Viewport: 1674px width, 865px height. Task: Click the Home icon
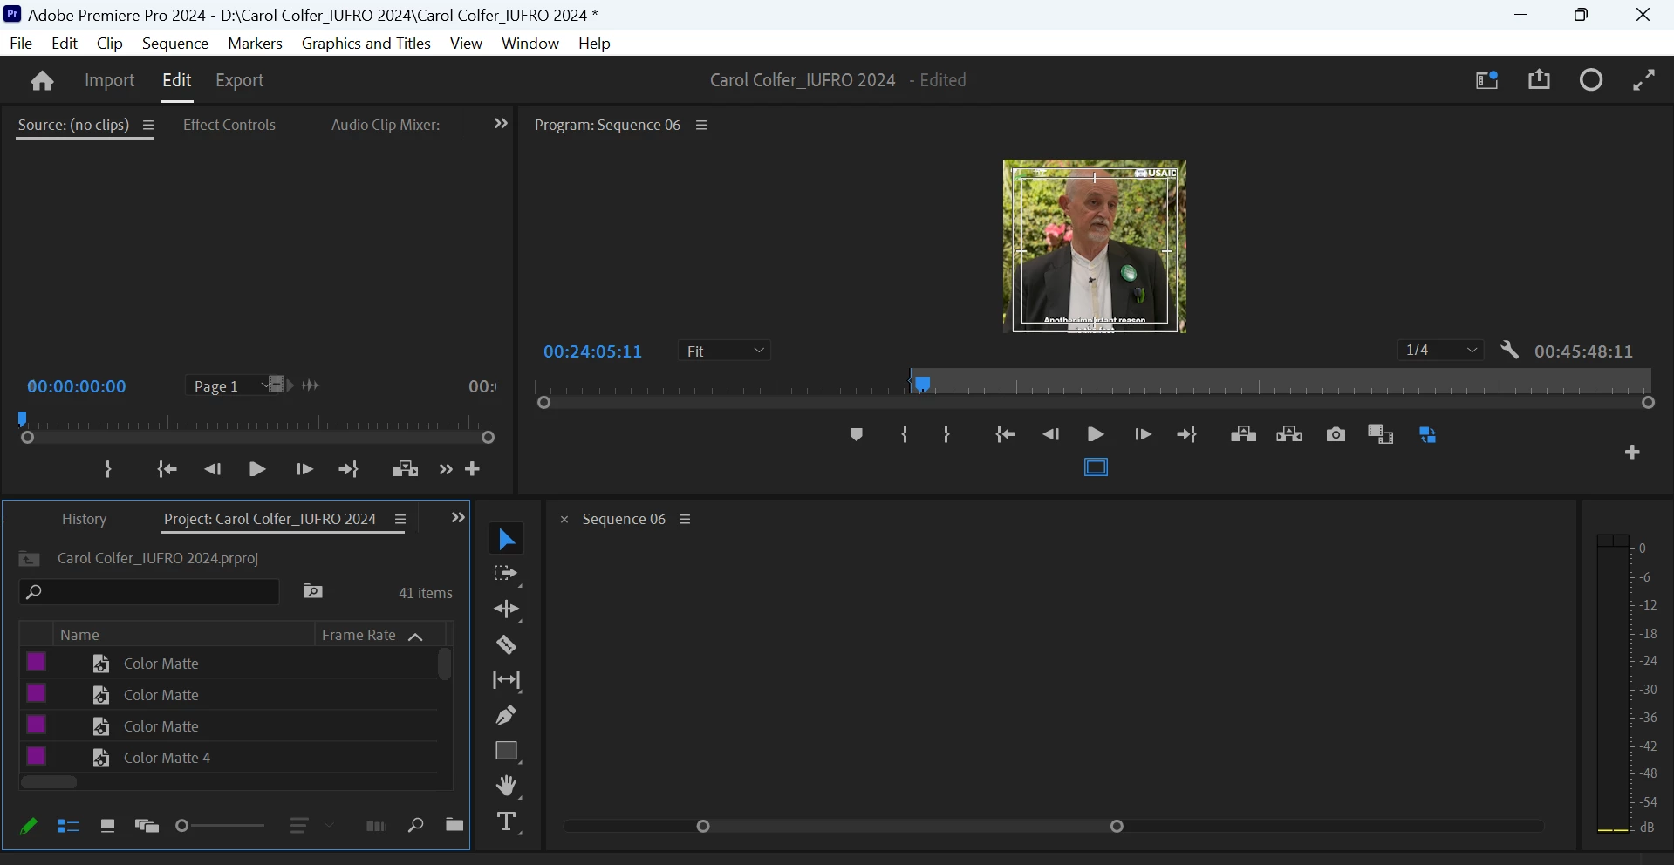(42, 81)
